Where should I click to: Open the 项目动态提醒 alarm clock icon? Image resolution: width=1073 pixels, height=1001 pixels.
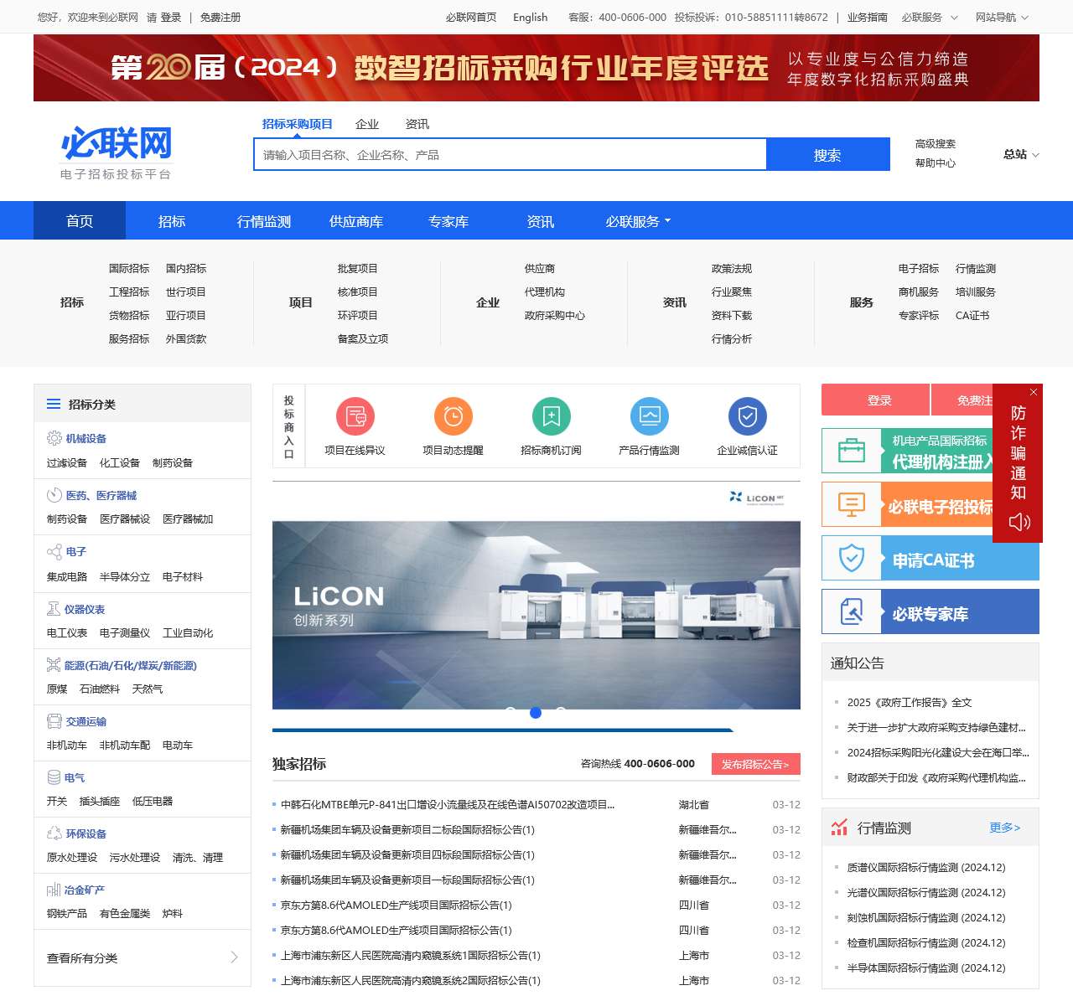point(454,416)
